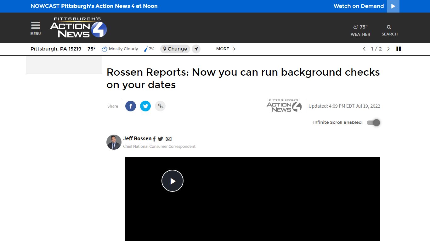Open the 75° WEATHER header link
The width and height of the screenshot is (430, 241).
pos(360,30)
